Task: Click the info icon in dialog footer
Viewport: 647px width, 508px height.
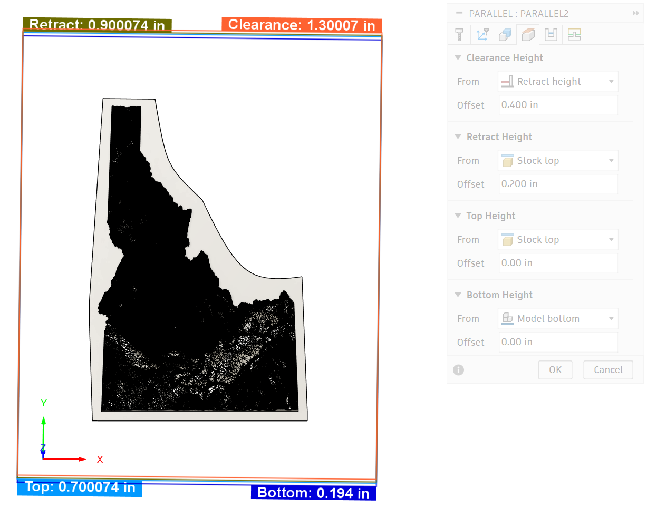Action: coord(459,370)
